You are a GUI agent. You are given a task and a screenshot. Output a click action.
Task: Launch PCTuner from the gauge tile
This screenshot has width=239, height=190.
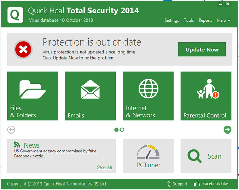148,156
